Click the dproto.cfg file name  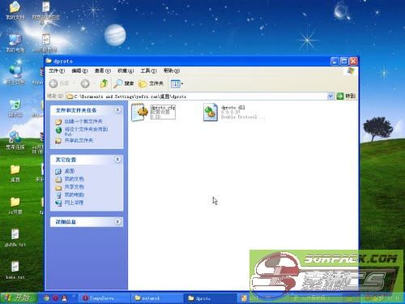(163, 107)
